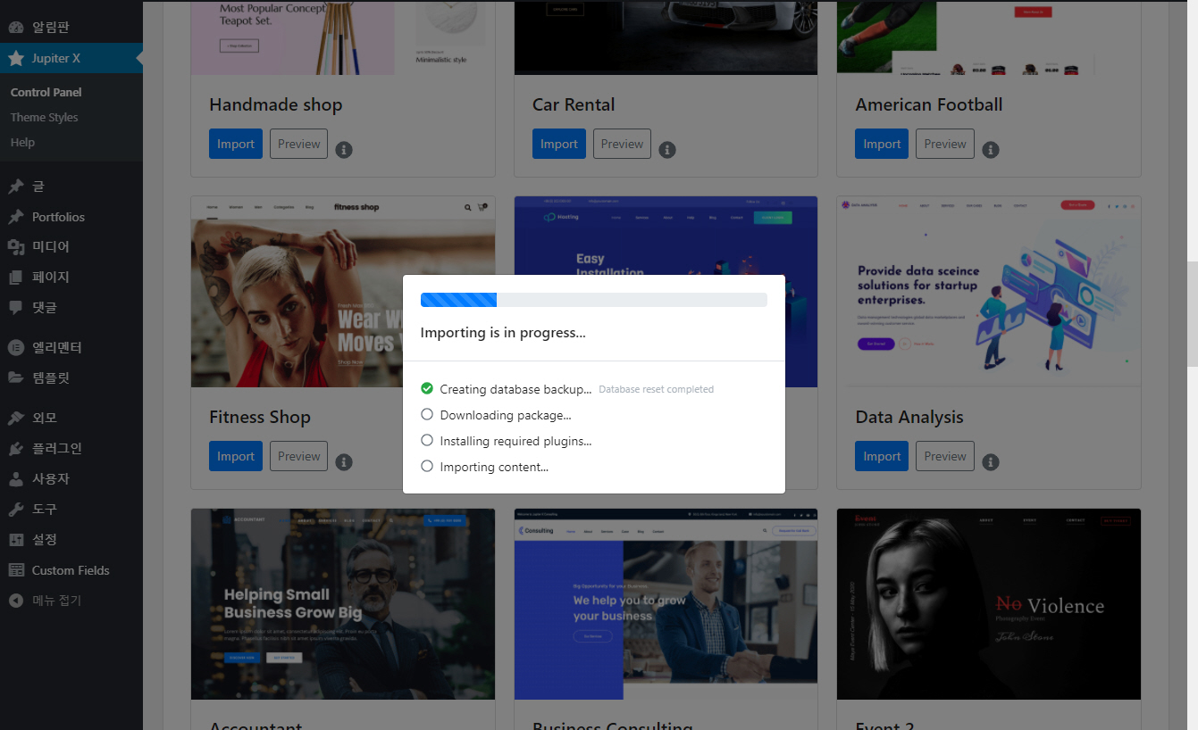1198x730 pixels.
Task: Click the 페이지 pages icon
Action: pyautogui.click(x=16, y=278)
